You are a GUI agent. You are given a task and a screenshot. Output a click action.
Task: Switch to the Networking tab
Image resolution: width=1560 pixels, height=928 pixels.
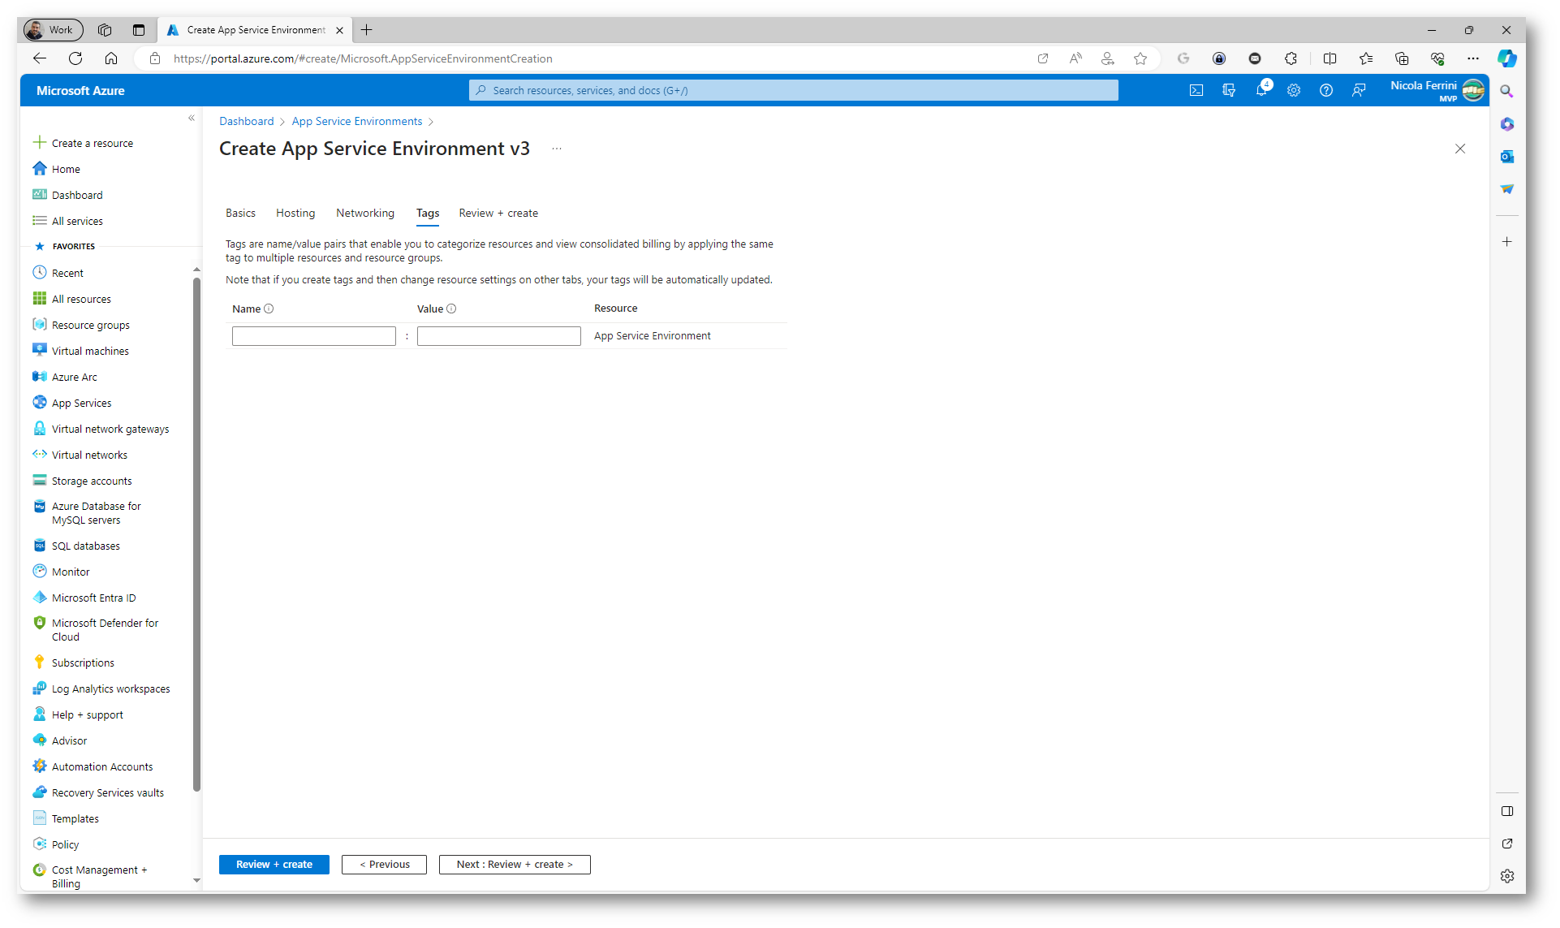[x=365, y=213]
